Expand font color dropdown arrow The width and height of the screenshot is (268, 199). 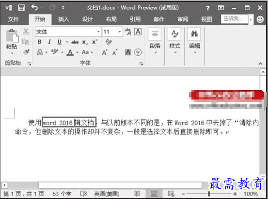coord(77,52)
